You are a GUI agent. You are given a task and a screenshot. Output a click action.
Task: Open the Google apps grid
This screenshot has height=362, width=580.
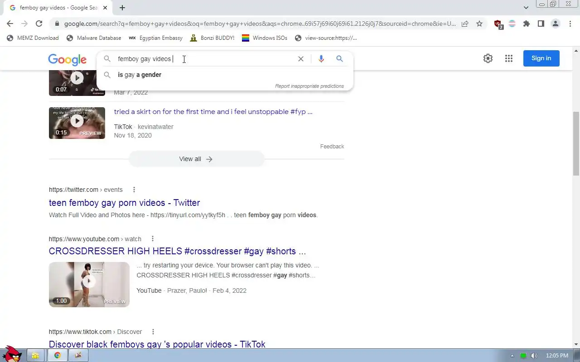tap(509, 58)
